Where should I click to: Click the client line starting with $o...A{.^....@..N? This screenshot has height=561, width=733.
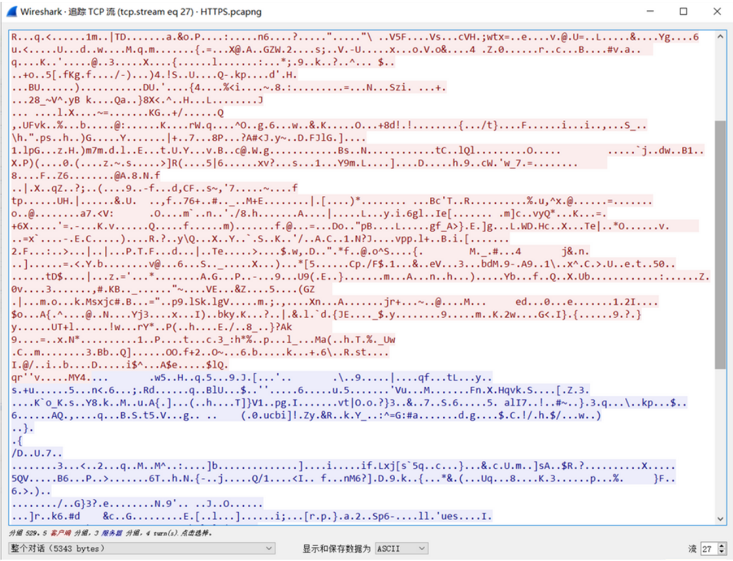click(x=326, y=314)
